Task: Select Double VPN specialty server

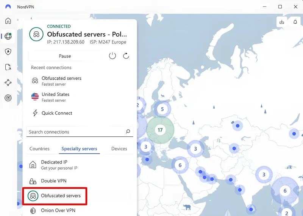Action: [x=80, y=181]
